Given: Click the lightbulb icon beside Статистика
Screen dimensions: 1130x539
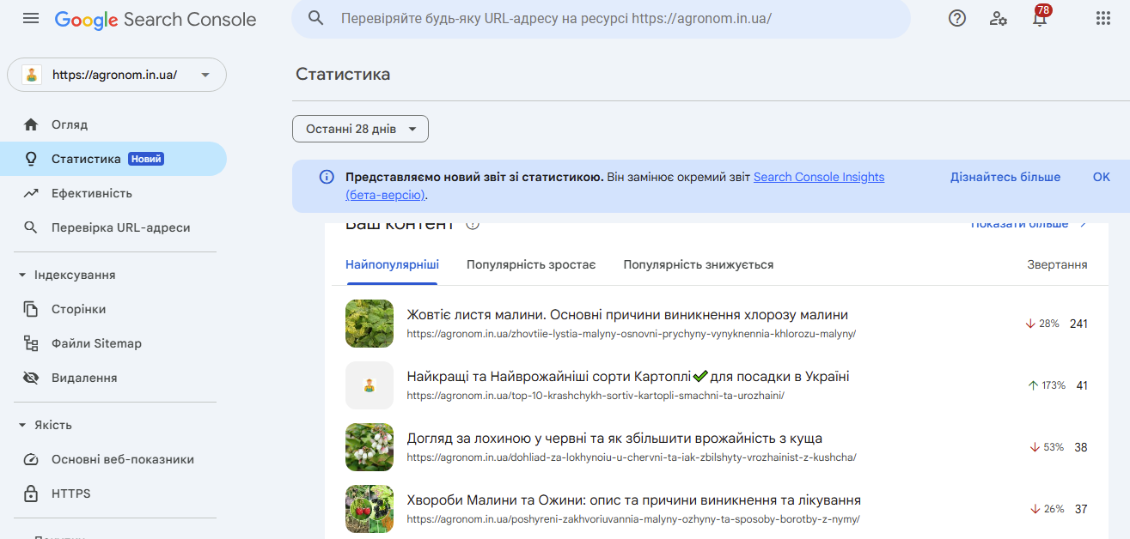Looking at the screenshot, I should [31, 159].
